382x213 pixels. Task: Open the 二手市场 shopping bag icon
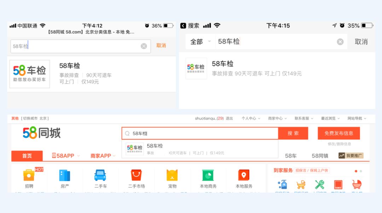pyautogui.click(x=136, y=175)
